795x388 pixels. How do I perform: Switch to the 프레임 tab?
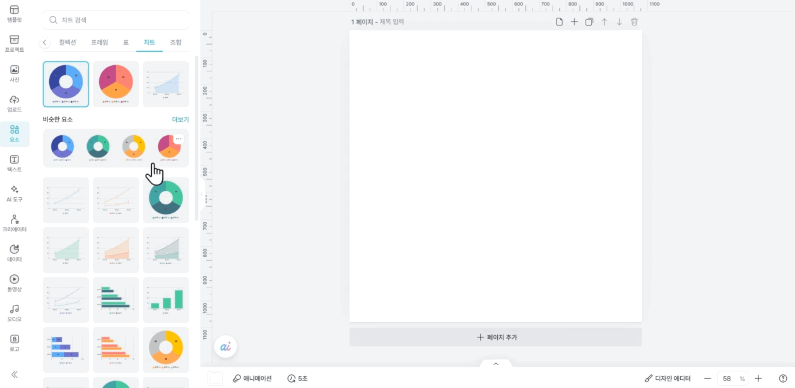[x=99, y=42]
